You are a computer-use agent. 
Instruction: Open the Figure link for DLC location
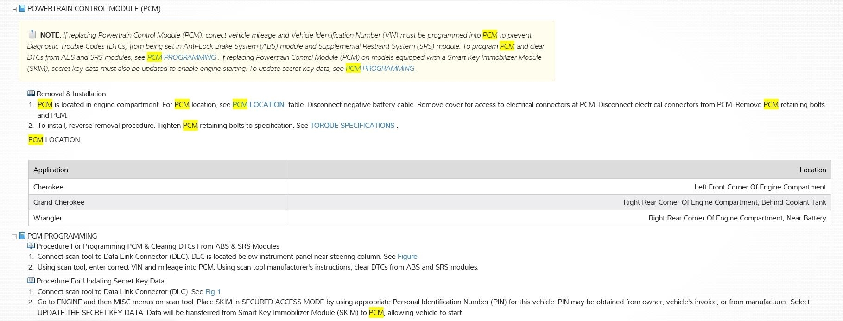tap(407, 257)
